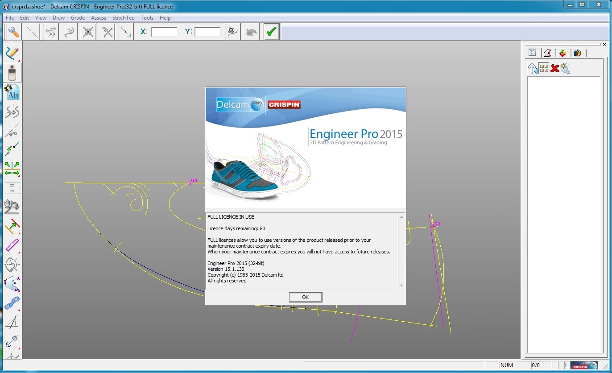Click the four-squares grid icon below panel tabs
The height and width of the screenshot is (373, 612).
click(544, 68)
